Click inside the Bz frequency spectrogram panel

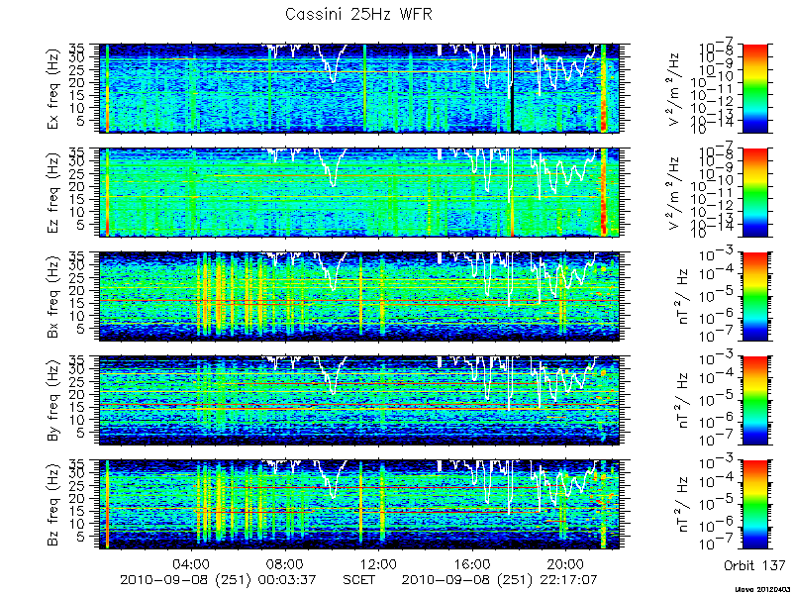(359, 505)
